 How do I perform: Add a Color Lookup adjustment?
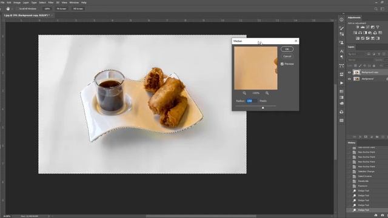click(x=380, y=33)
